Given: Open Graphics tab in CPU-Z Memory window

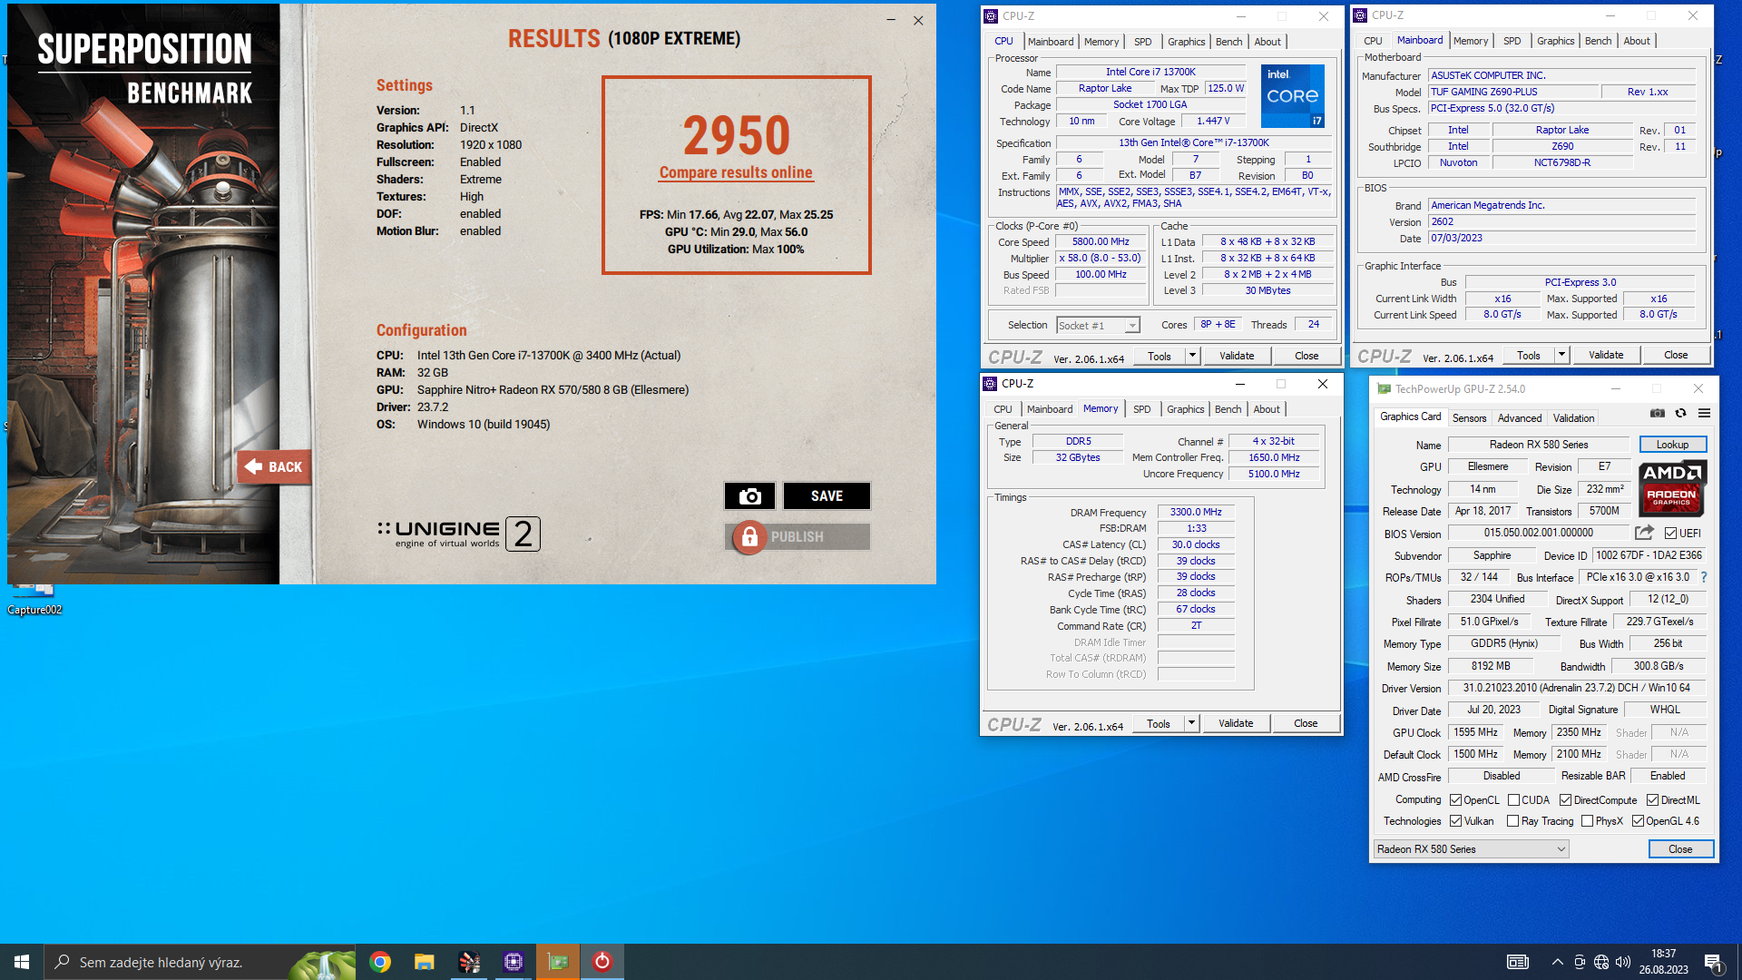Looking at the screenshot, I should pyautogui.click(x=1185, y=409).
